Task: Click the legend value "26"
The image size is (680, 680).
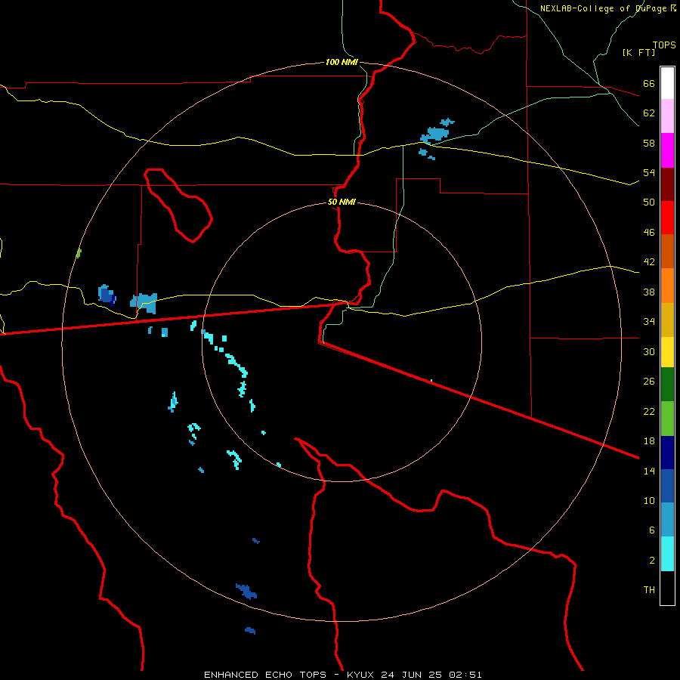Action: pos(649,382)
